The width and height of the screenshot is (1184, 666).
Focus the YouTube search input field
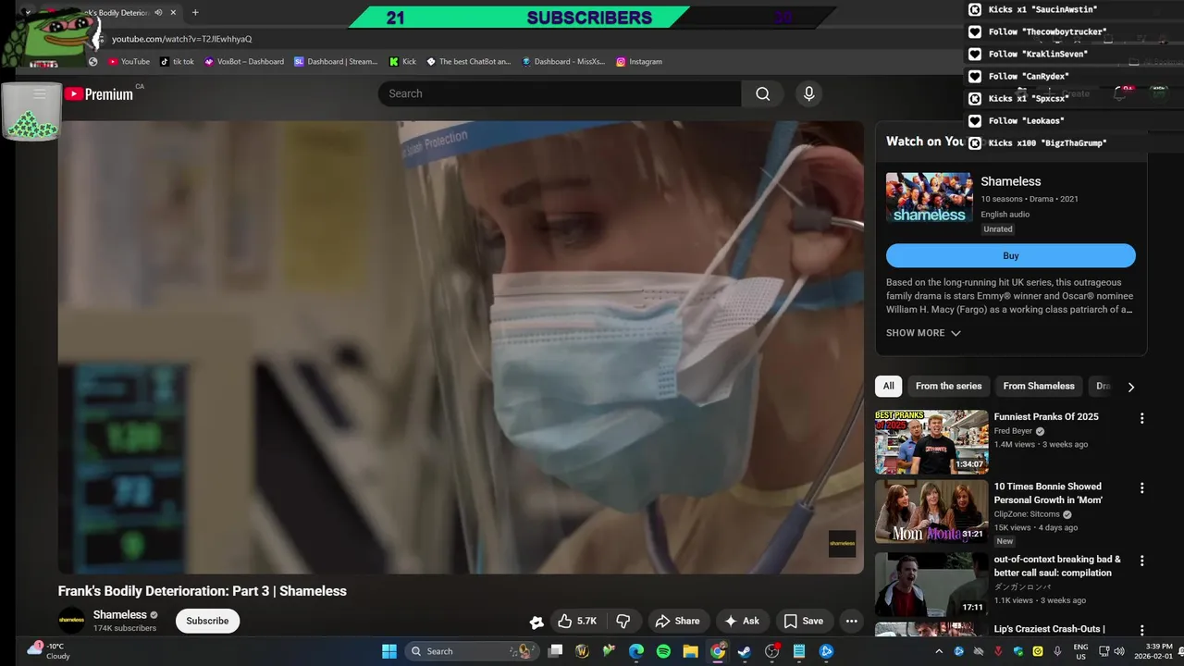pyautogui.click(x=560, y=93)
